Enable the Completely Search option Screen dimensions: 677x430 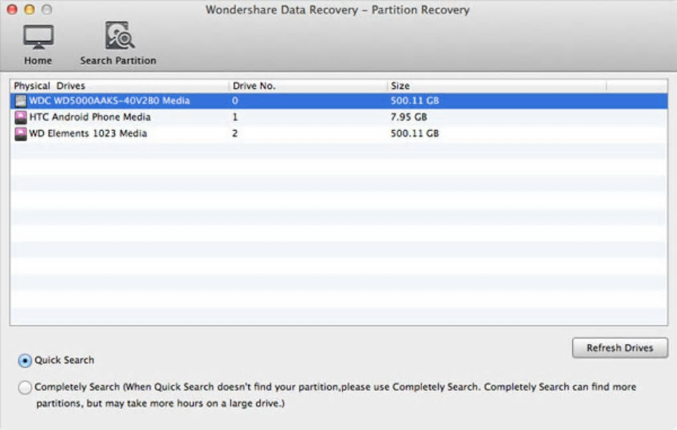point(25,387)
